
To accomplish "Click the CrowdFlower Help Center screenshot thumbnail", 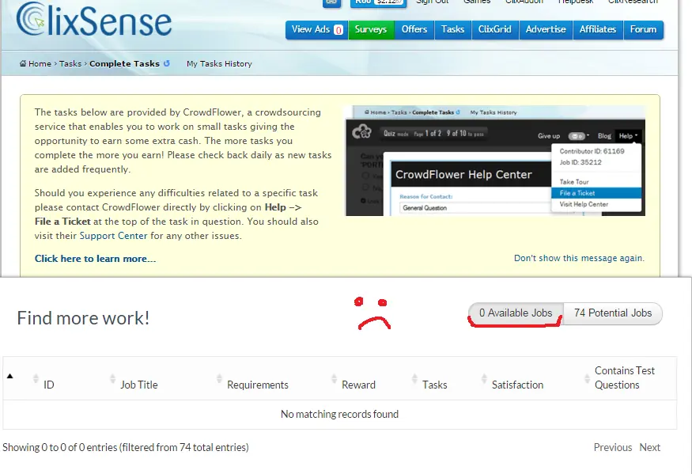I will [495, 161].
